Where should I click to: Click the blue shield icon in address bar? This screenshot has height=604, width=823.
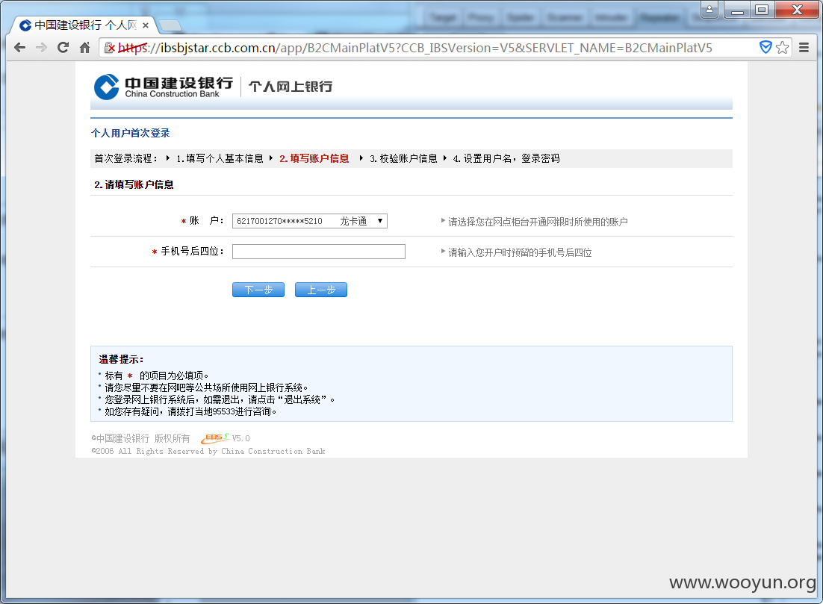tap(765, 47)
